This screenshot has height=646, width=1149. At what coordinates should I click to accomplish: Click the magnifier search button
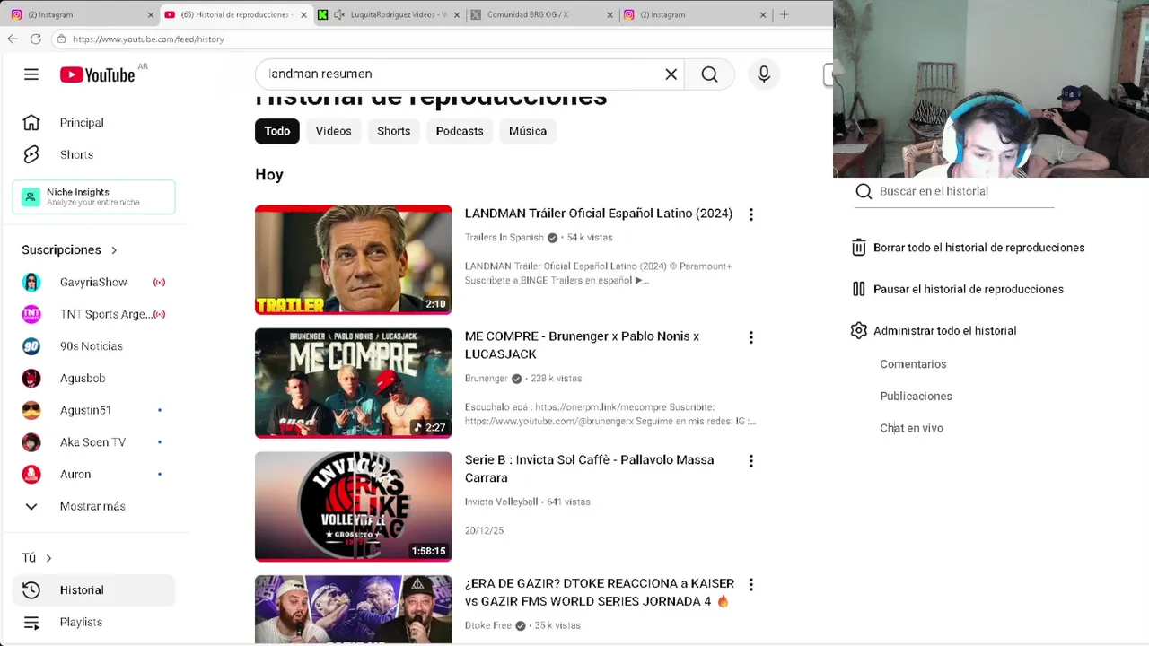pos(709,74)
